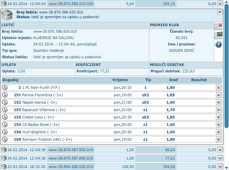
Task: Click the ticket snapshot camera icon
Action: (x=218, y=35)
